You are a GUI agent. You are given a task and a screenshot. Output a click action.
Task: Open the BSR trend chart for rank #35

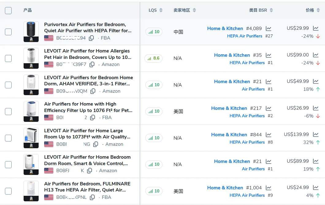269,55
